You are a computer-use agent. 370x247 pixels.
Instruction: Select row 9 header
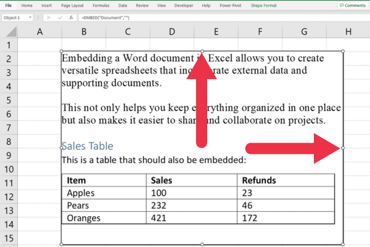point(9,155)
